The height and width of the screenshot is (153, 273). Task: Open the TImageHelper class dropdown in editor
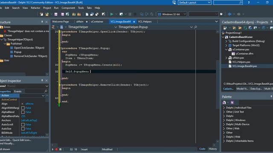(116, 27)
